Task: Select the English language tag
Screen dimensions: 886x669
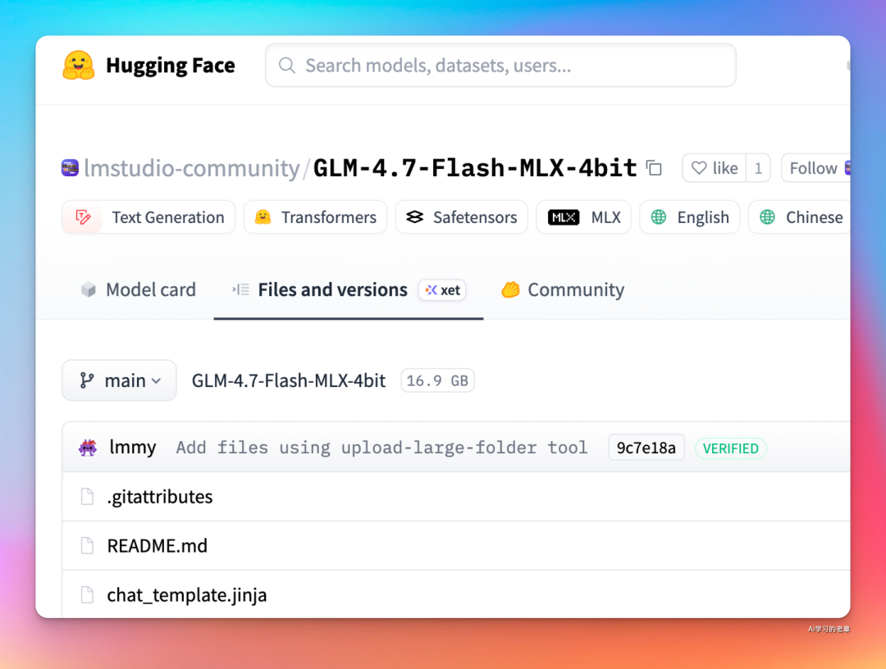Action: 689,217
